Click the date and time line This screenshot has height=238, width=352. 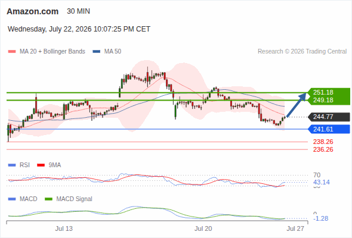click(x=79, y=29)
